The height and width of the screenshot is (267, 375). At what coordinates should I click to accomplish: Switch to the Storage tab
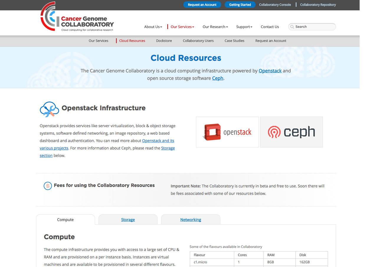128,220
